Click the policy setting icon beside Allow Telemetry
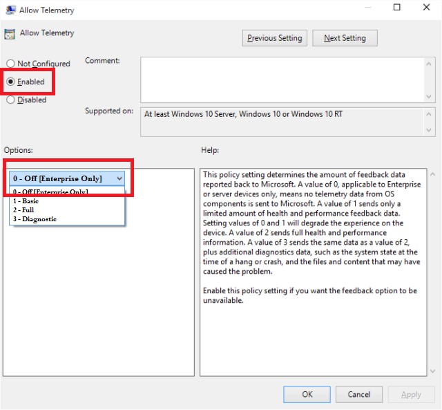Viewport: 442px width, 410px height. pyautogui.click(x=10, y=34)
